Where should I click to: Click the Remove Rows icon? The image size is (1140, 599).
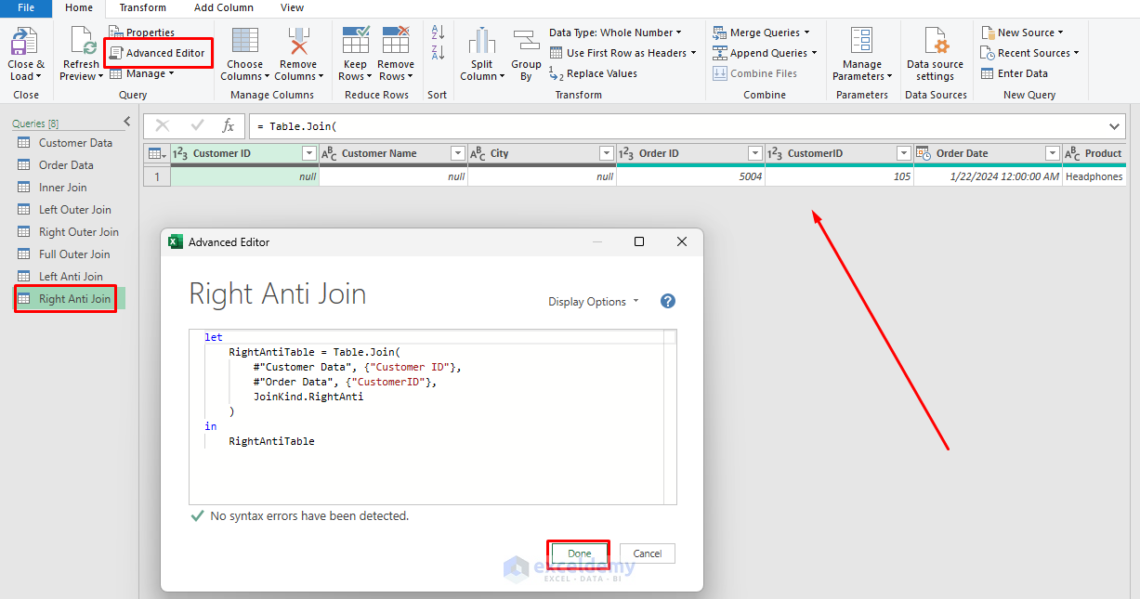coord(396,41)
